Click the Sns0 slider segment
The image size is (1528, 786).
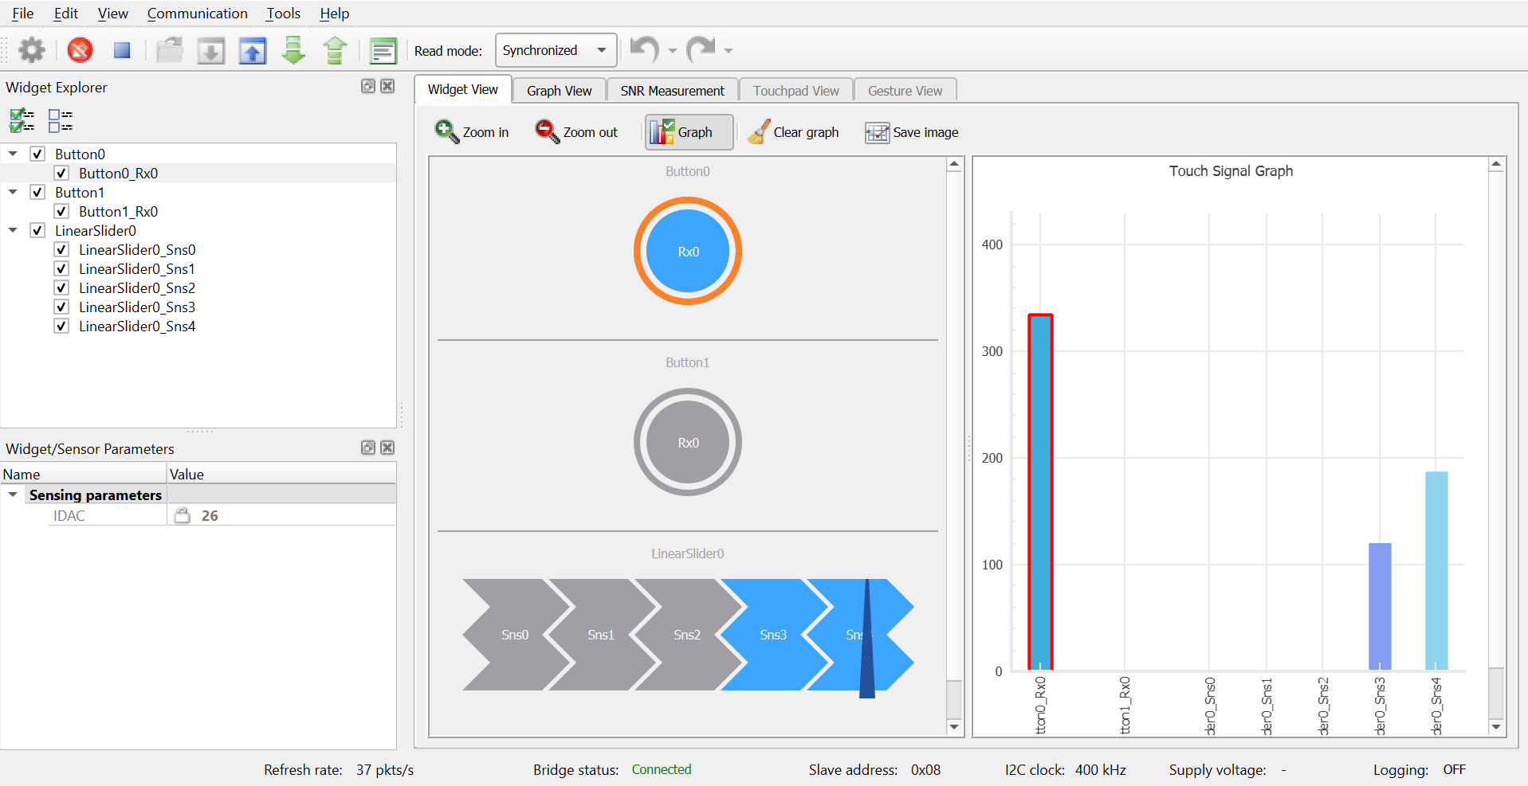pyautogui.click(x=515, y=635)
